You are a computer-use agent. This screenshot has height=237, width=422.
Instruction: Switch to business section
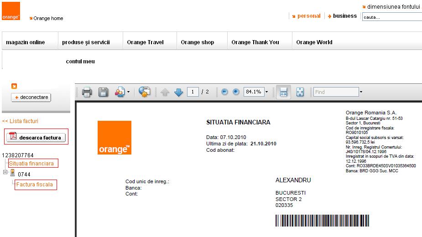pyautogui.click(x=345, y=16)
